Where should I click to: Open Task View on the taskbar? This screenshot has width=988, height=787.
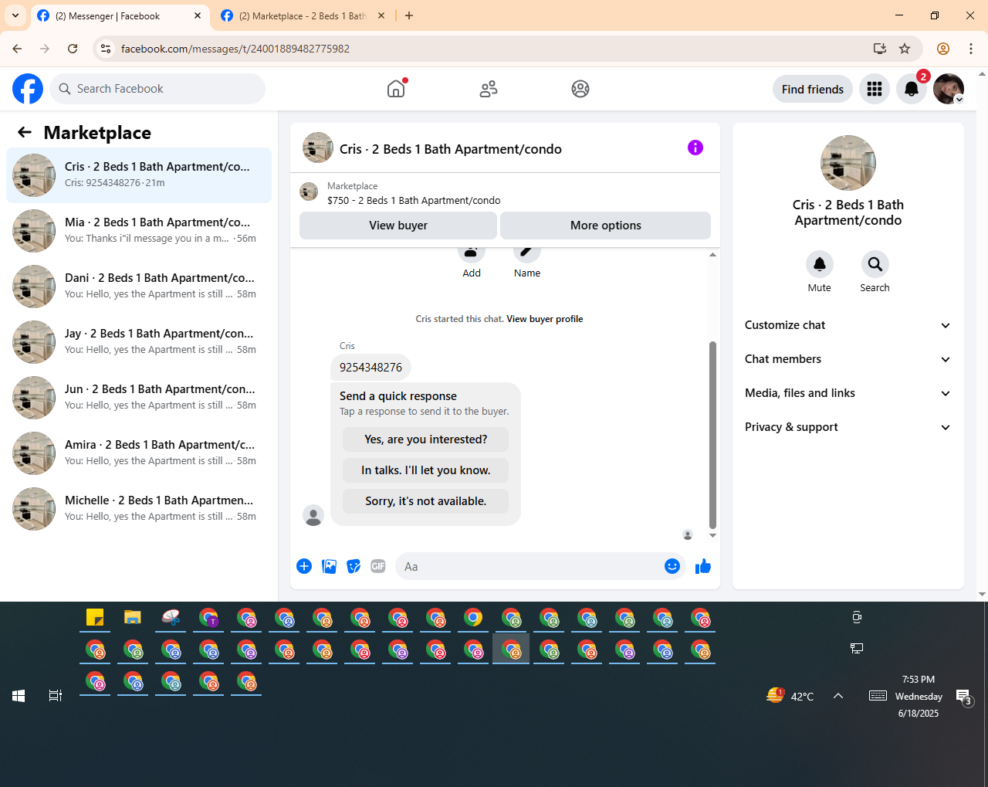click(56, 696)
